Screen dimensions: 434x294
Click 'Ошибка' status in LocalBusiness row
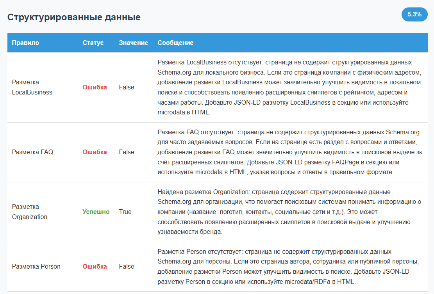point(95,87)
